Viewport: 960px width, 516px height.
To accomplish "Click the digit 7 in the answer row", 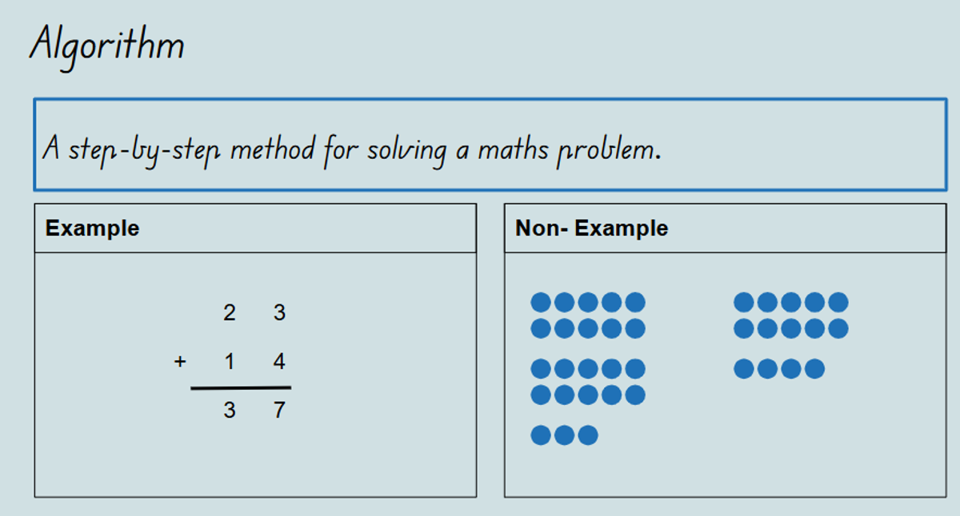I will [x=279, y=411].
